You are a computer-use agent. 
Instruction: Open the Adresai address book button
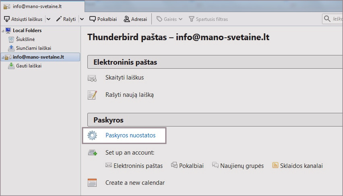click(135, 19)
